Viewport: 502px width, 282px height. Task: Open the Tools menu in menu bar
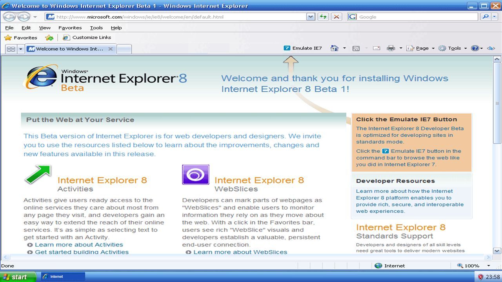click(96, 28)
